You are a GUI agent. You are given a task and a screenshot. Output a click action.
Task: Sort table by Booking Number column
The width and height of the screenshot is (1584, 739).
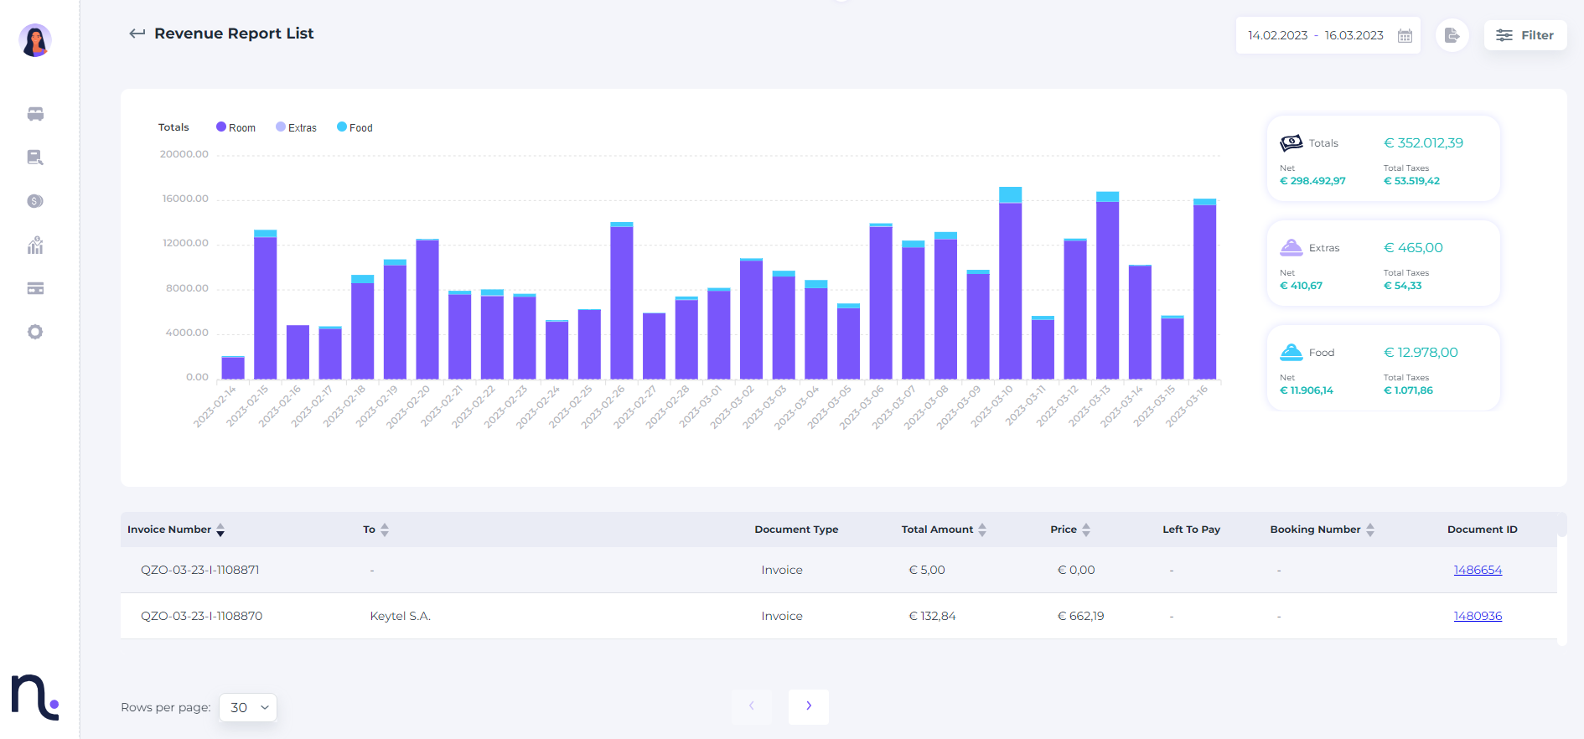[x=1370, y=530]
